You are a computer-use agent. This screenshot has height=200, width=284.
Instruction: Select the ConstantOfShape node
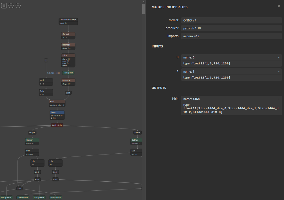[x=68, y=21]
